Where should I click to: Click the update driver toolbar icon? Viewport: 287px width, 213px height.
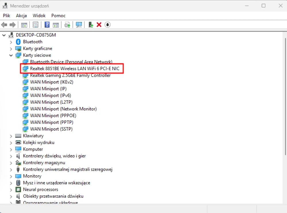(67, 25)
